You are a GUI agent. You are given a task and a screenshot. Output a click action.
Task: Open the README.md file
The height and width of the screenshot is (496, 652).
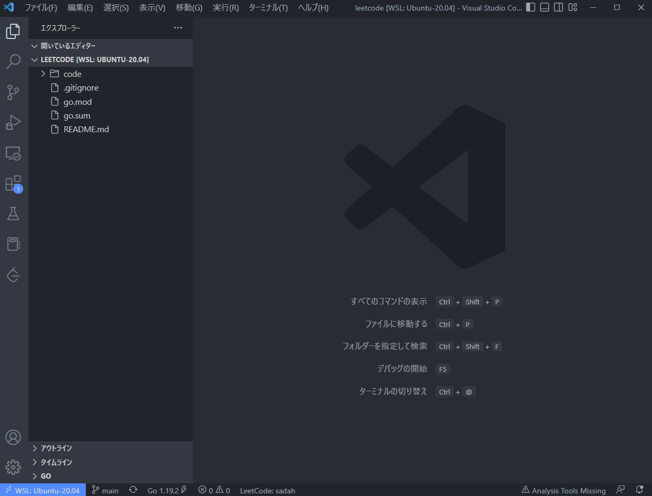111,129
